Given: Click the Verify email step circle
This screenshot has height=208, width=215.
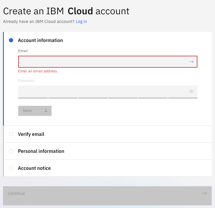Looking at the screenshot, I should [x=11, y=134].
